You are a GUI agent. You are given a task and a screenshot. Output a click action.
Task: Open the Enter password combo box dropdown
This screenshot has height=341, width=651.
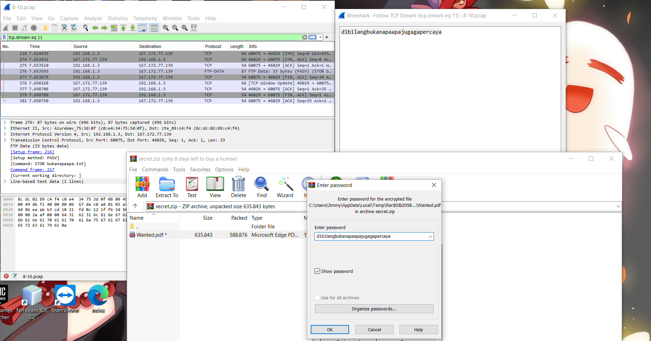[430, 236]
